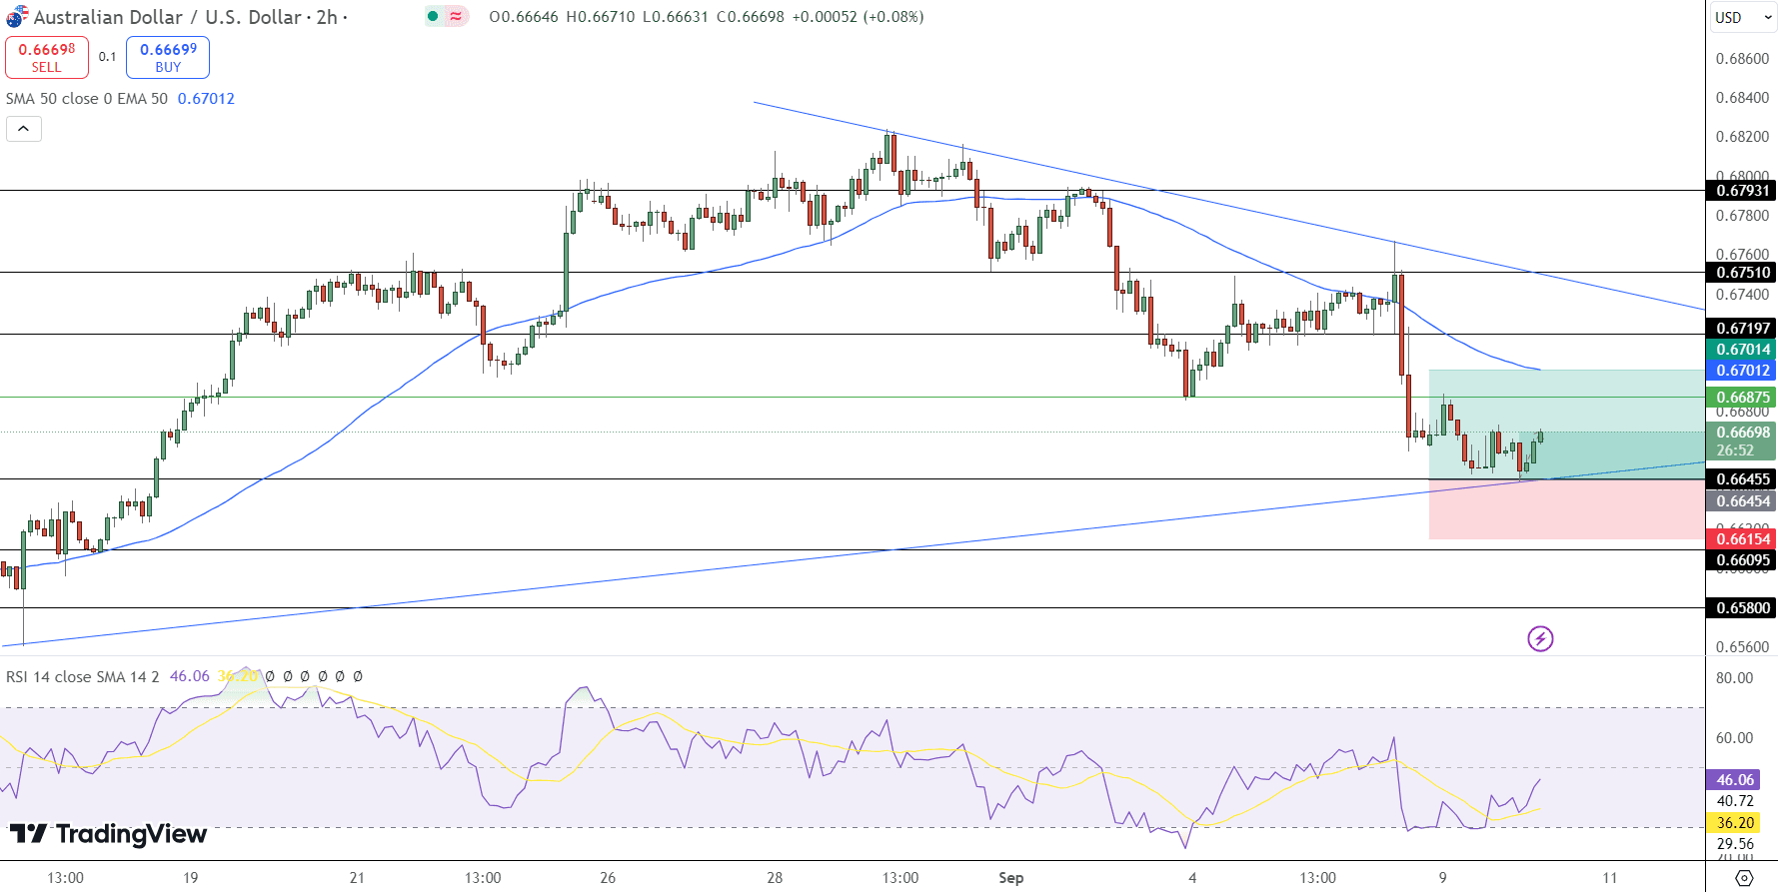Click the EMA value 0.67012 in legend
This screenshot has width=1778, height=892.
pyautogui.click(x=206, y=99)
